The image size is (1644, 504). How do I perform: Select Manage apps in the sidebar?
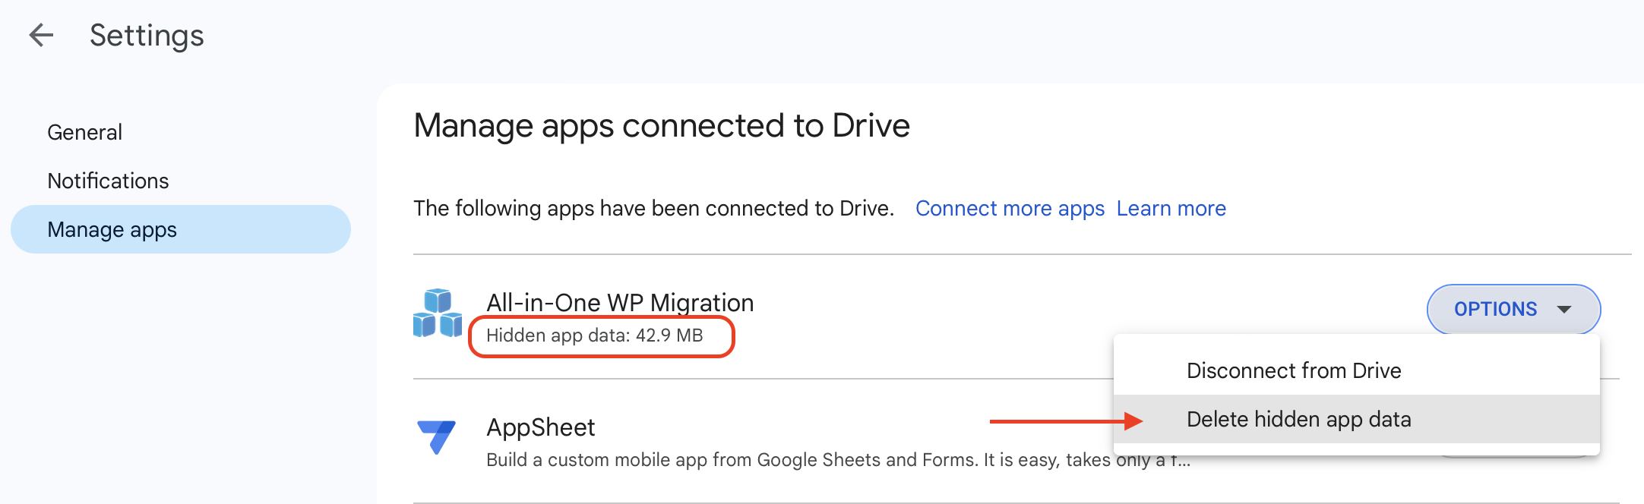click(x=112, y=229)
